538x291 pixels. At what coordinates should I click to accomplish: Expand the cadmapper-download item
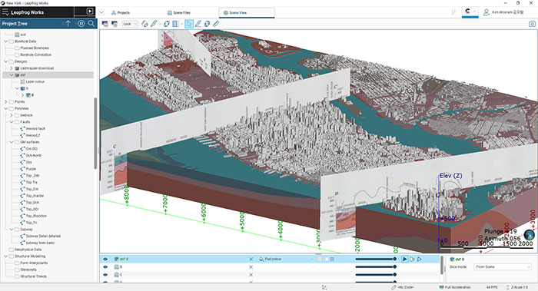[x=12, y=68]
